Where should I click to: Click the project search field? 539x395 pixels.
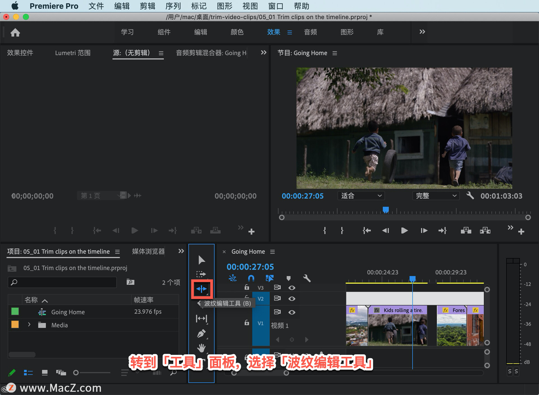tap(62, 282)
